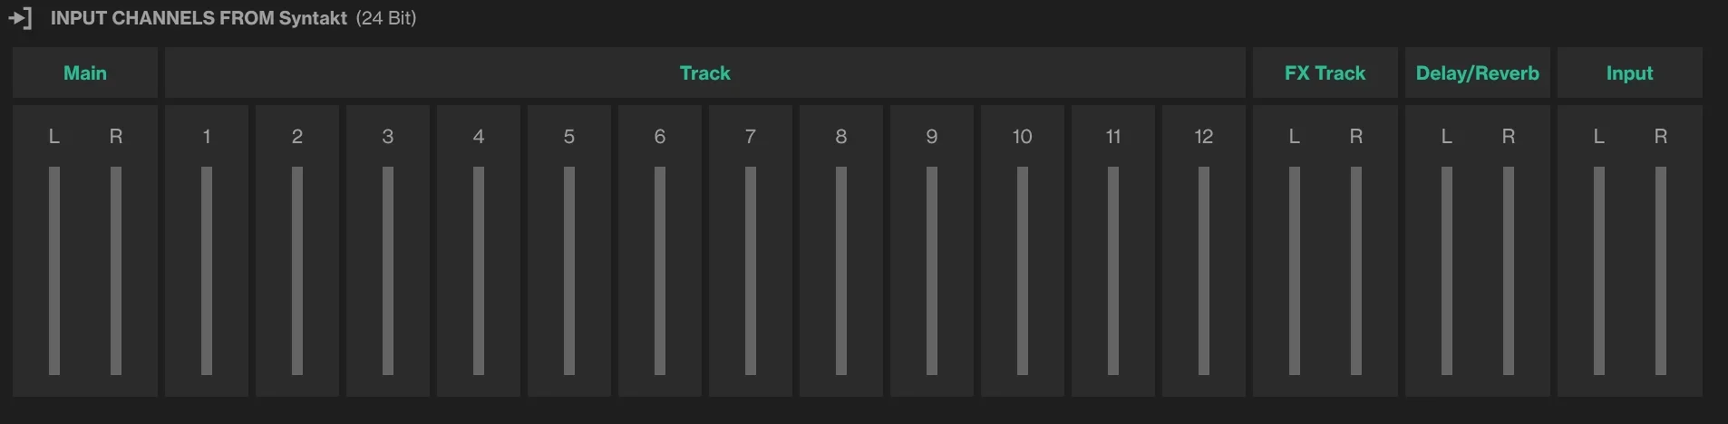Click Main right channel level meter
This screenshot has width=1728, height=424.
coord(116,270)
